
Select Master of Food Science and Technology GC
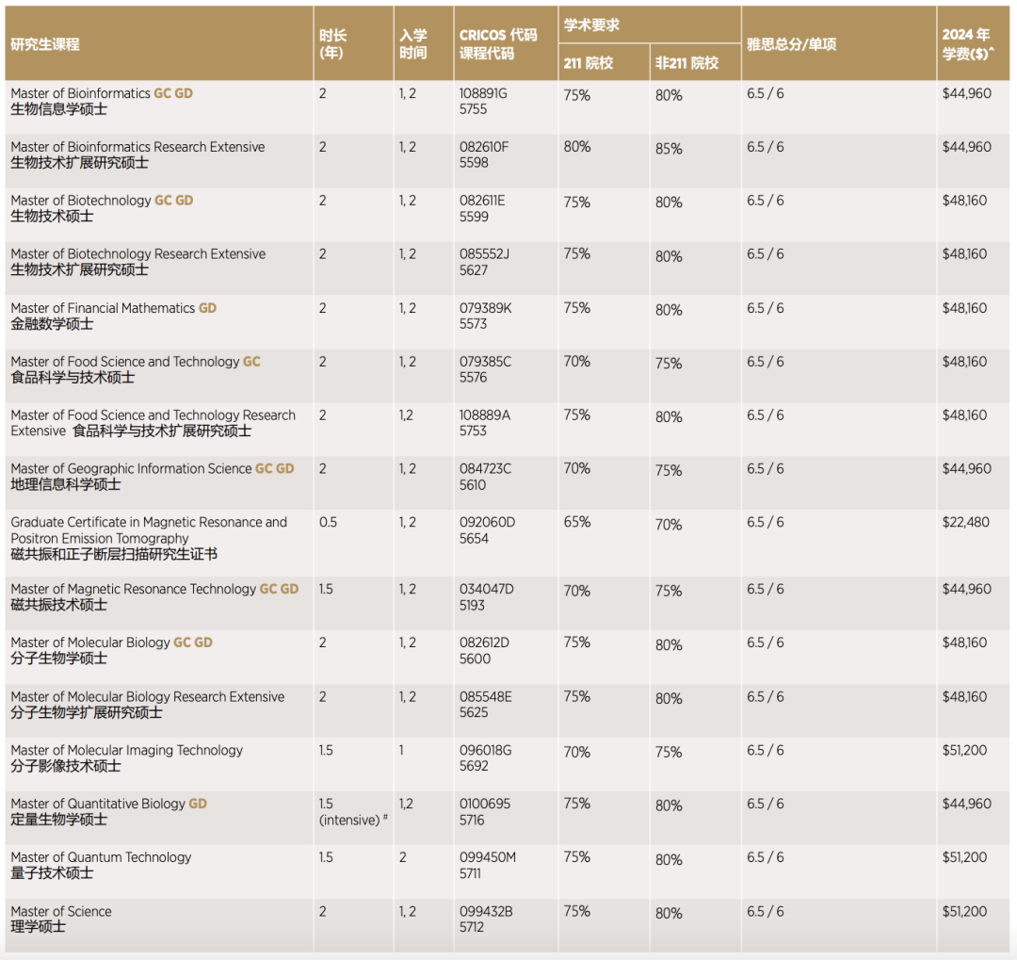[x=136, y=362]
